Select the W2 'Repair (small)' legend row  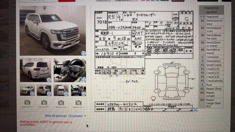(211, 94)
